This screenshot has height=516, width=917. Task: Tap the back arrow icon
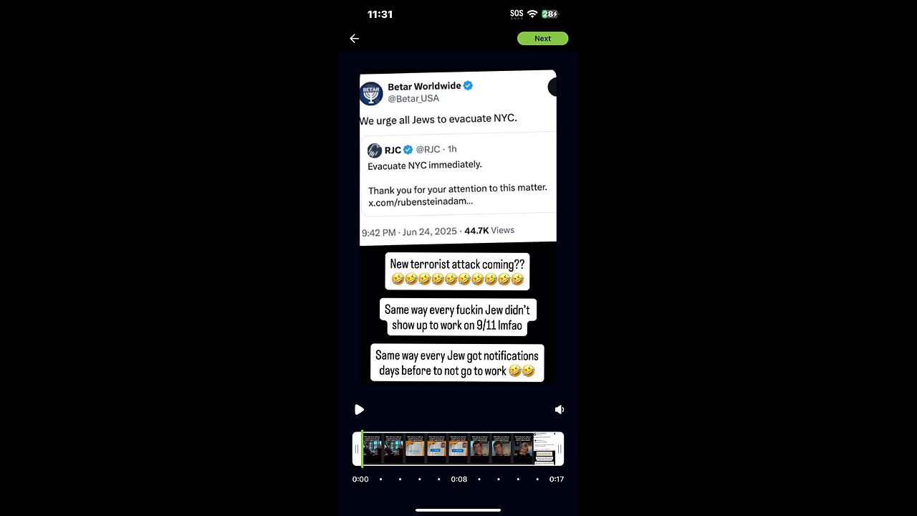point(354,39)
